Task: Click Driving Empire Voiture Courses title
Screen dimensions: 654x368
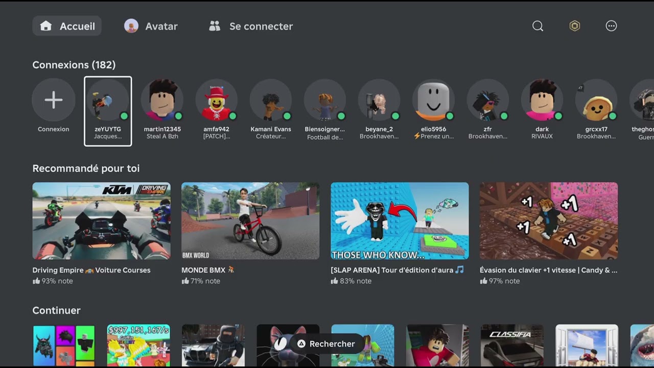Action: [x=91, y=270]
